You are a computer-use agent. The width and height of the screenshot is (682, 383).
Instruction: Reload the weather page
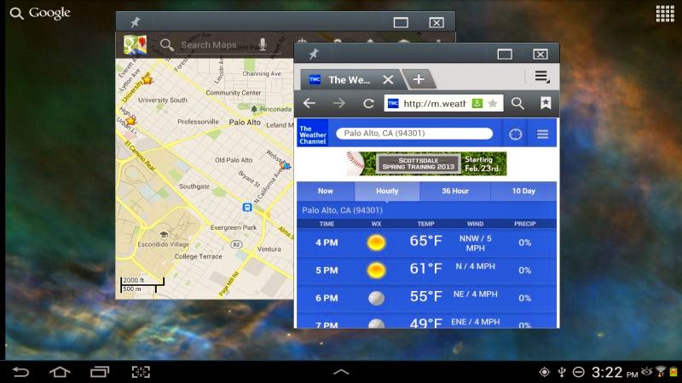tap(368, 103)
